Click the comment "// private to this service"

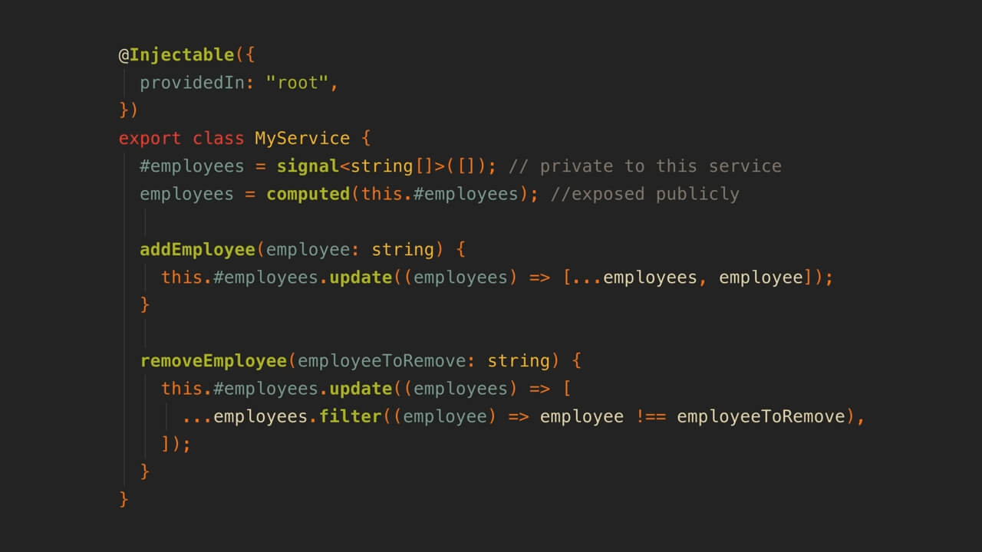(645, 166)
